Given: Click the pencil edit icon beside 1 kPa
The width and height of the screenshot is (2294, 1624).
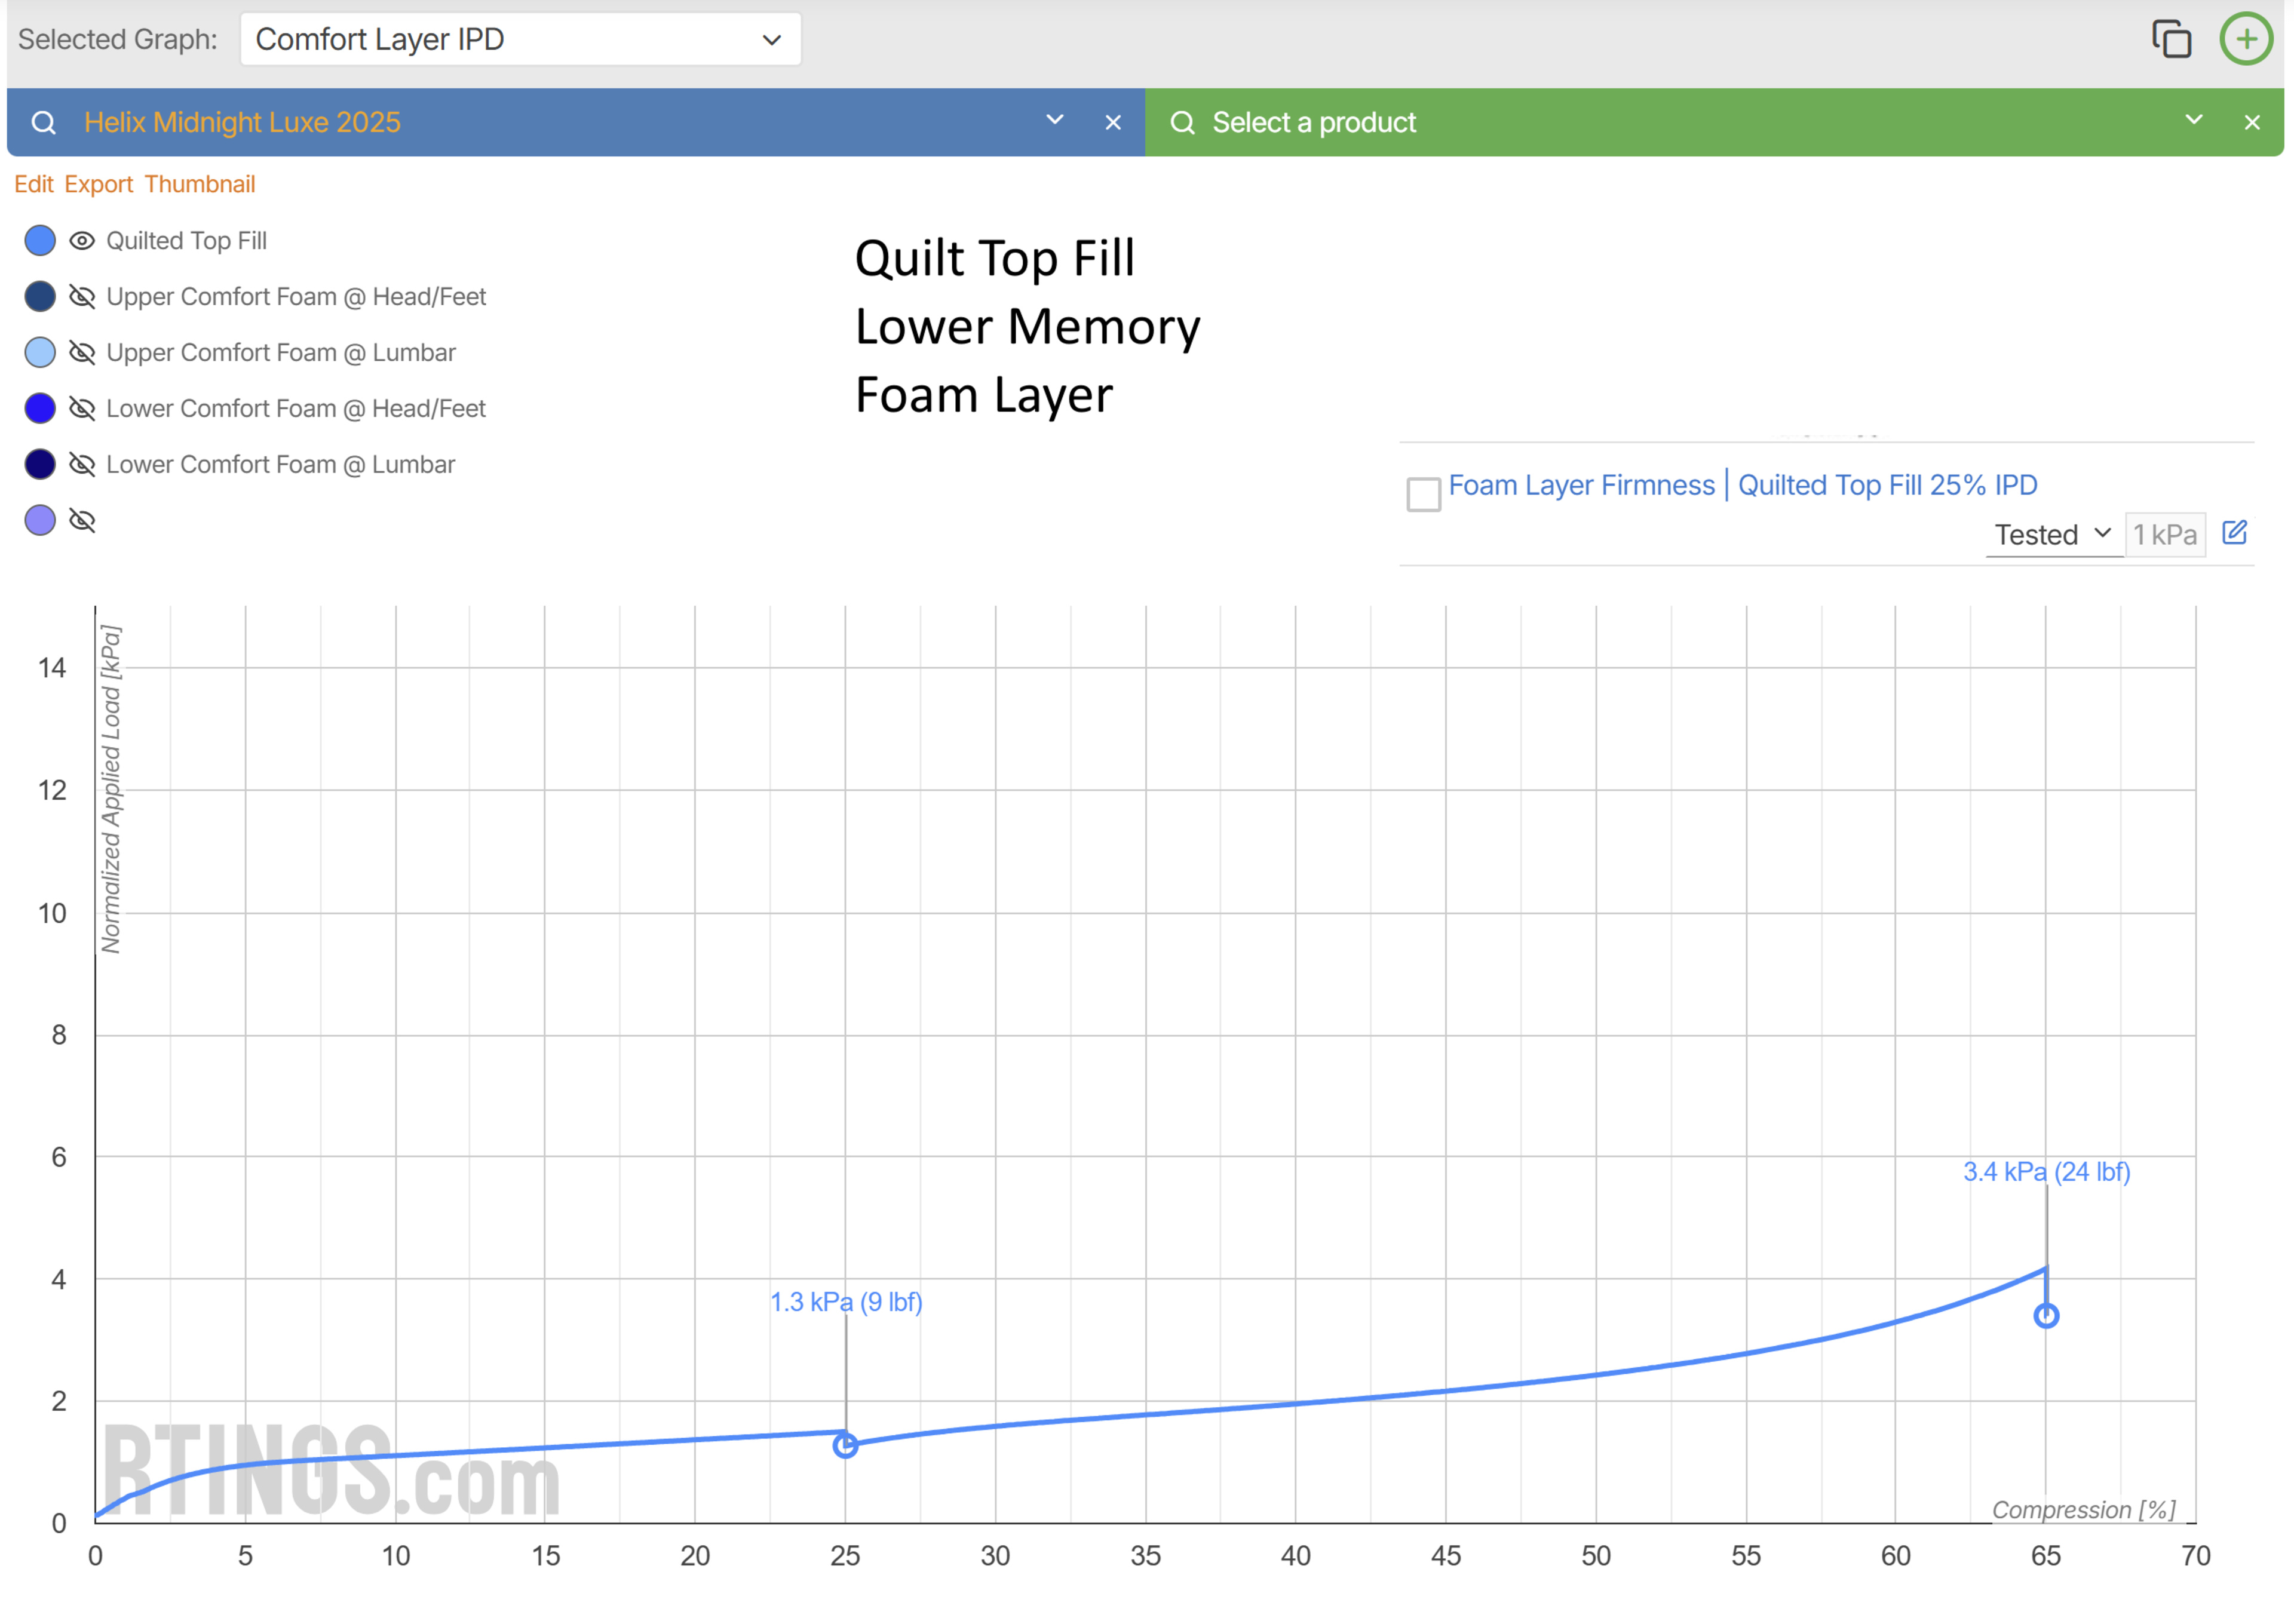Looking at the screenshot, I should click(2234, 533).
